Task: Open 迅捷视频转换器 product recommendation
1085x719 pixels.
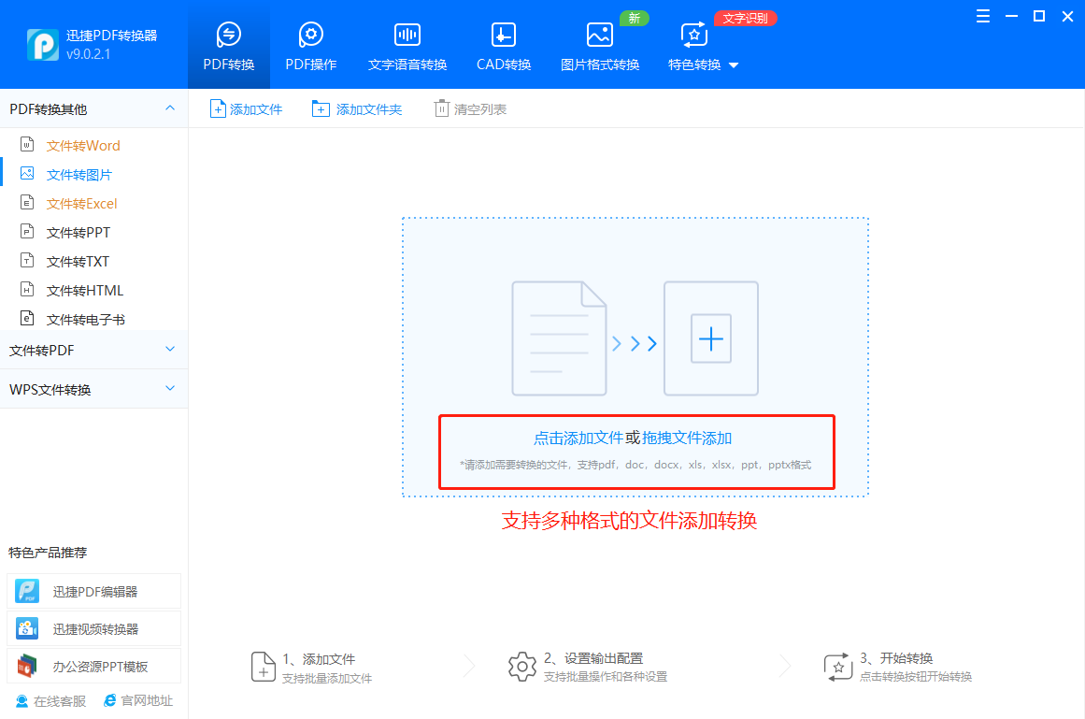Action: click(x=93, y=628)
